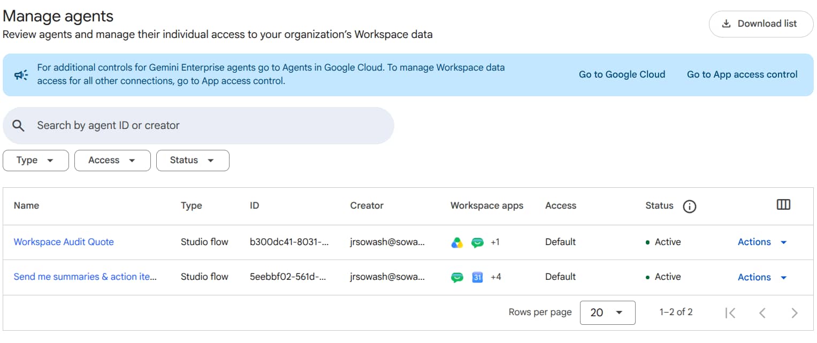
Task: Focus the Search by agent ID field
Action: 198,126
